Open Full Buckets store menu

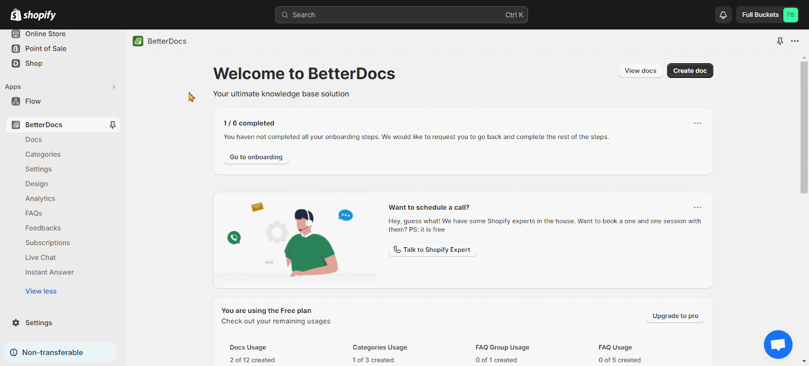pos(767,15)
